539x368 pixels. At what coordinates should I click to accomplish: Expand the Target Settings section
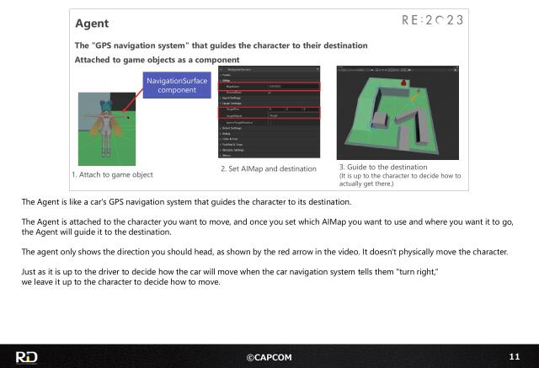tap(232, 104)
